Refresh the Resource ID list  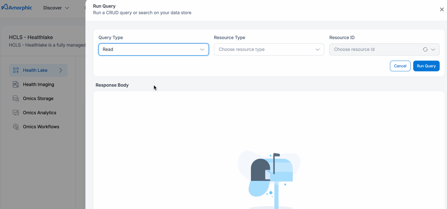point(425,49)
